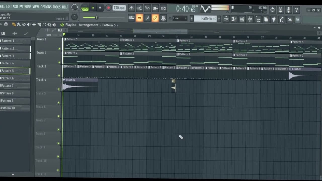The width and height of the screenshot is (322, 181).
Task: Click the main pitch knob
Action: 75,17
